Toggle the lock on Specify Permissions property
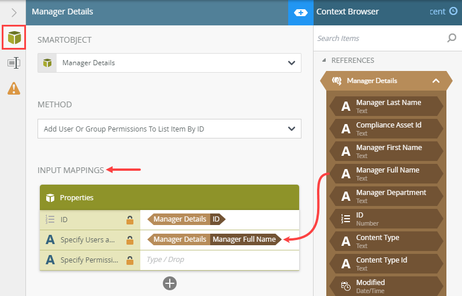 [131, 260]
